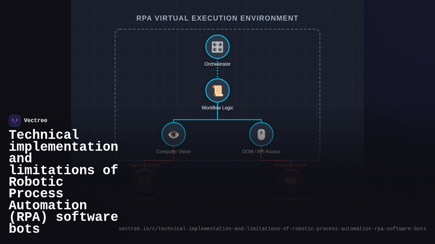
Task: Open The Cognitive Gap brain icon
Action: pyautogui.click(x=290, y=181)
